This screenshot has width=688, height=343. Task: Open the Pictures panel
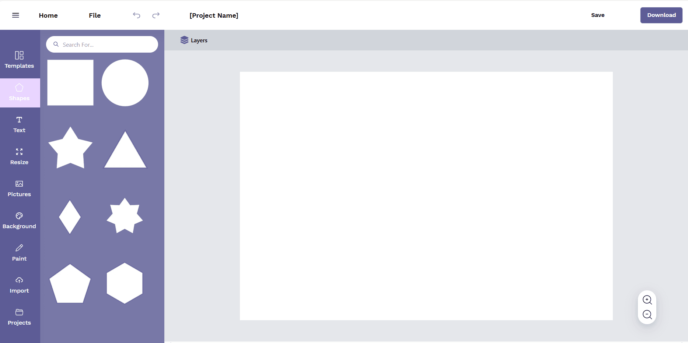pos(20,189)
